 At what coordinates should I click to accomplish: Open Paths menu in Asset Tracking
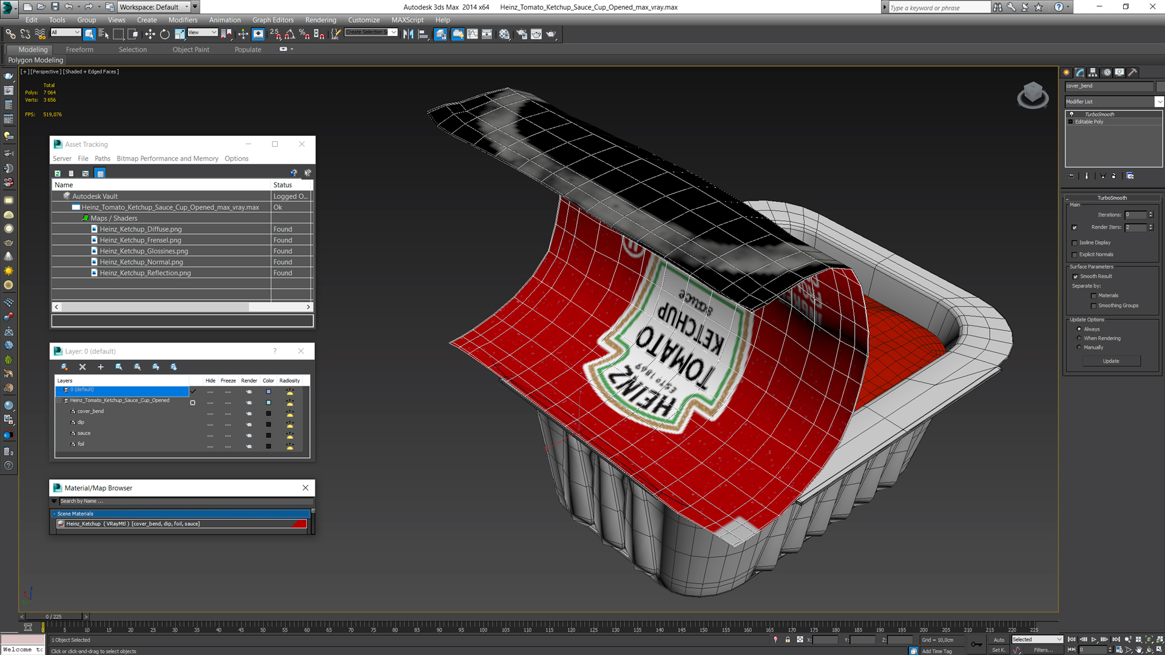[x=102, y=159]
